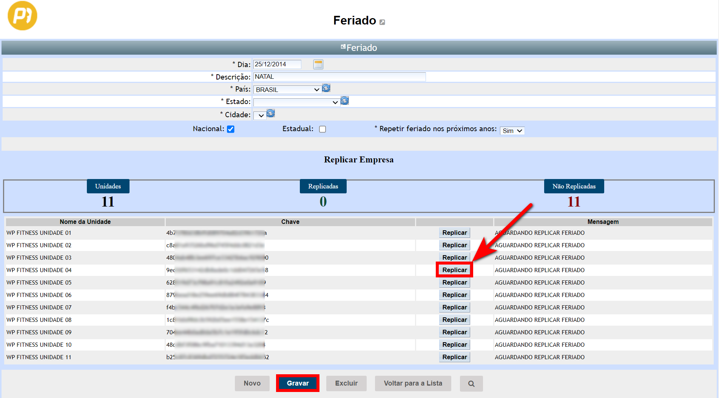Open the calendar date picker icon
This screenshot has height=398, width=719.
coord(318,64)
